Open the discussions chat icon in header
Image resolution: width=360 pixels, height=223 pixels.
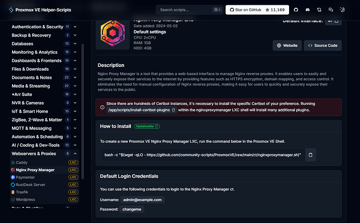click(331, 9)
